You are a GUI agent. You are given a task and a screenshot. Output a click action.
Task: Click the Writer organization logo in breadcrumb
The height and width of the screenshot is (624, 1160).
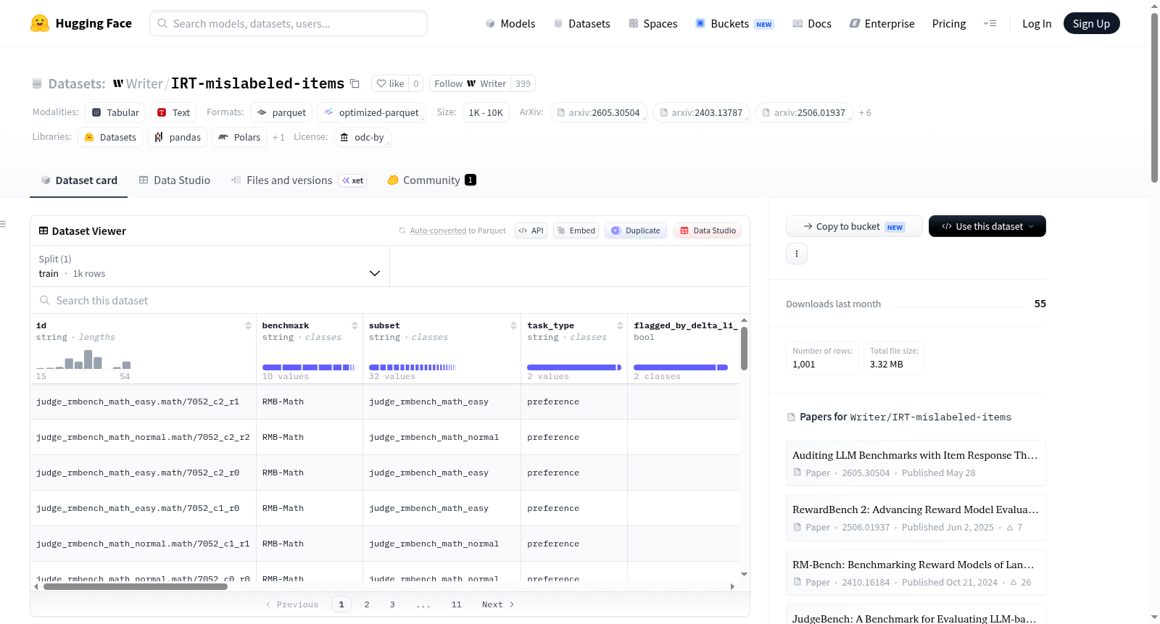(x=118, y=83)
